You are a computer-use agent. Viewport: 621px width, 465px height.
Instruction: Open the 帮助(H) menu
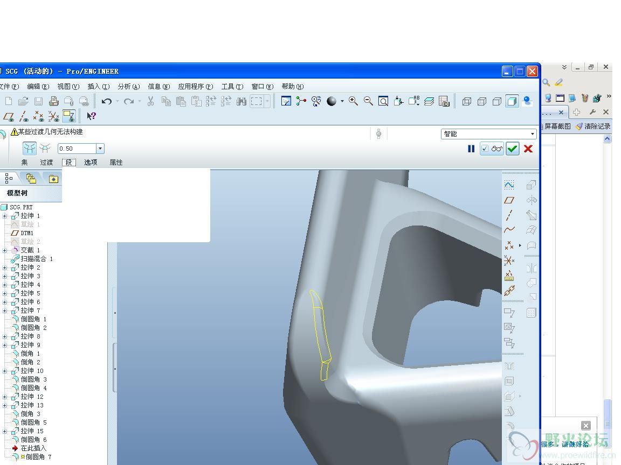tap(292, 87)
